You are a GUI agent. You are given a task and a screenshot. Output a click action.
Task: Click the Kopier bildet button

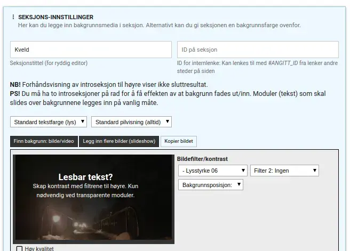click(179, 141)
